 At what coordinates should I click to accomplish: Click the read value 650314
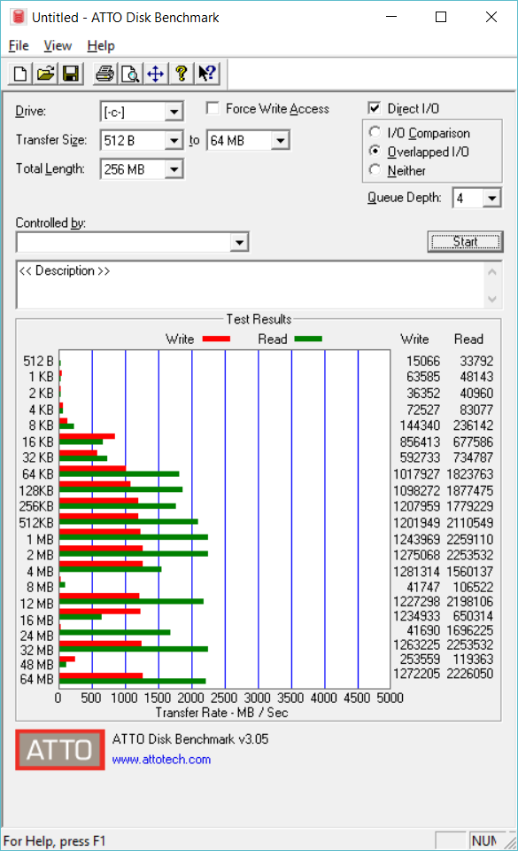coord(473,616)
